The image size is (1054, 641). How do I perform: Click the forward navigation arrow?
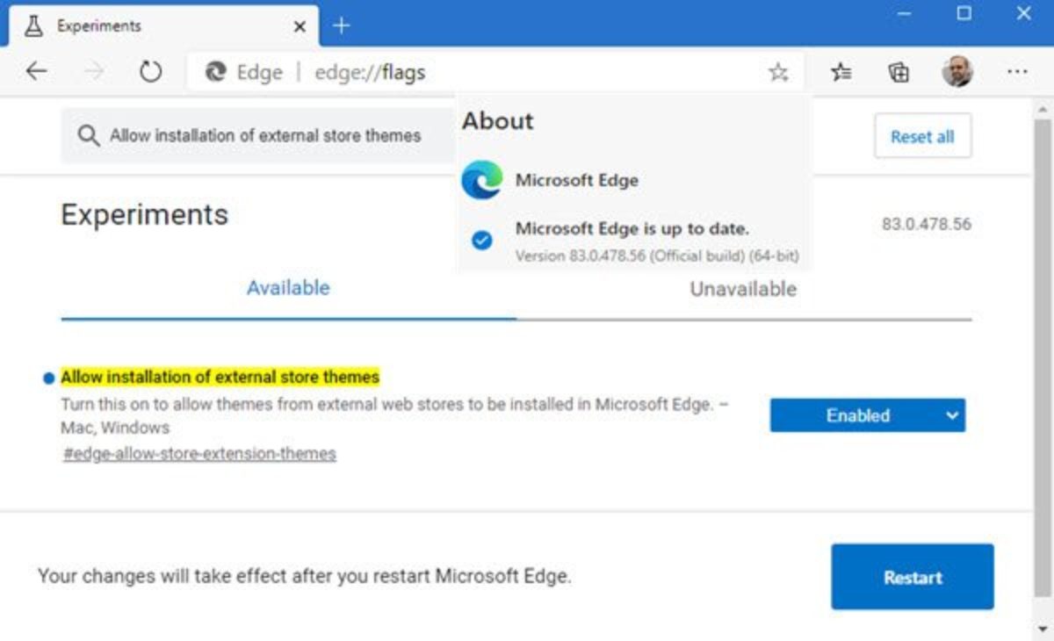pos(94,72)
